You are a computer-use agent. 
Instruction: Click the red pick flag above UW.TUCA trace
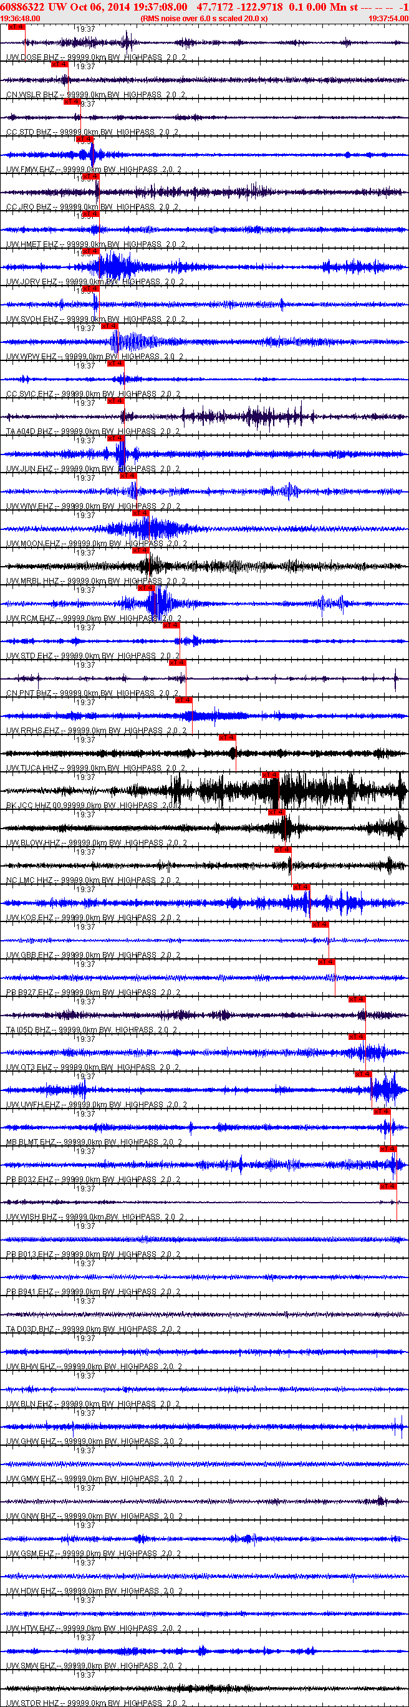[x=228, y=738]
